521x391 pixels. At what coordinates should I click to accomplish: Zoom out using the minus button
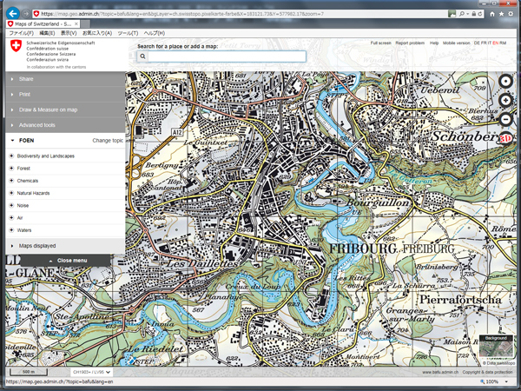point(506,119)
